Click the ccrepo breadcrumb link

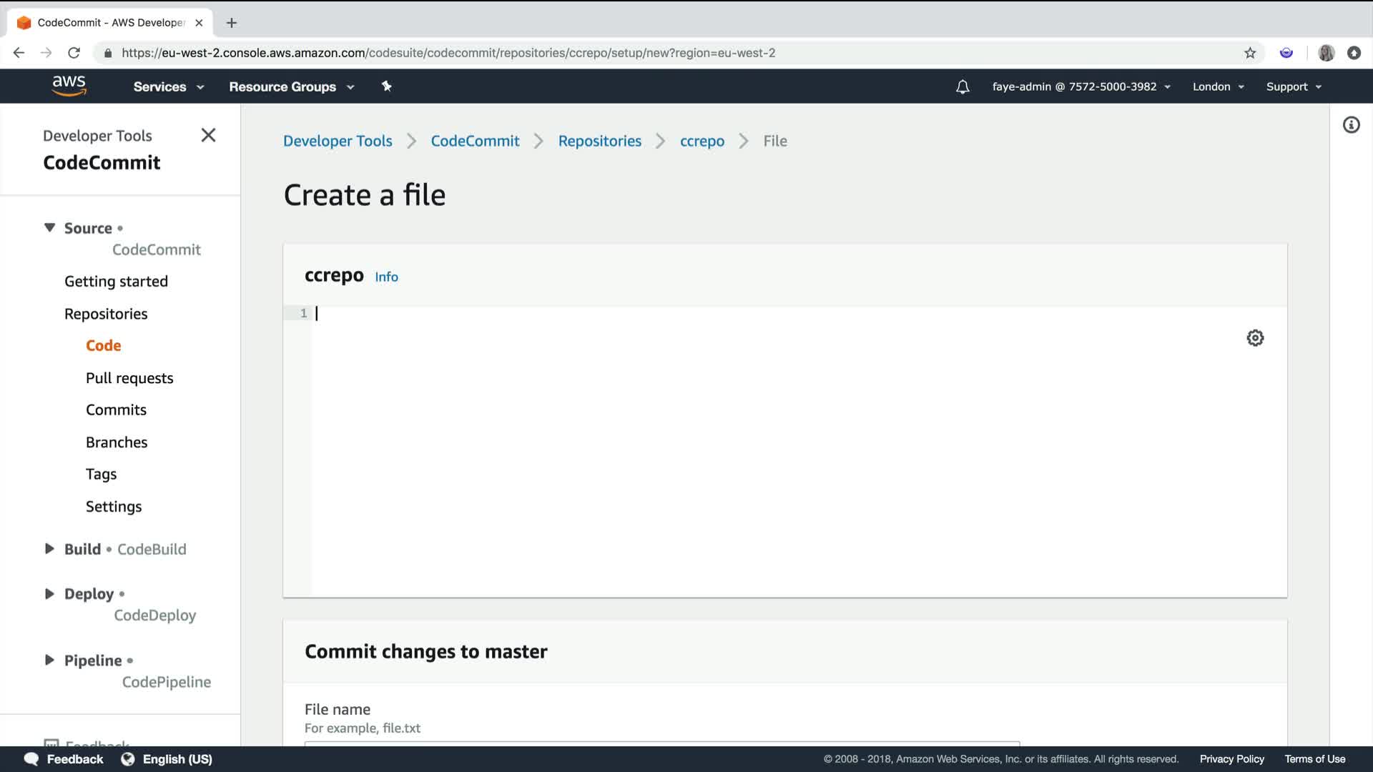point(702,141)
